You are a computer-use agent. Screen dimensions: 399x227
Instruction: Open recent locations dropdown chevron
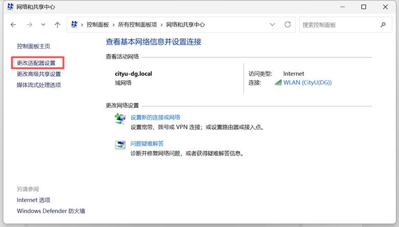click(44, 25)
